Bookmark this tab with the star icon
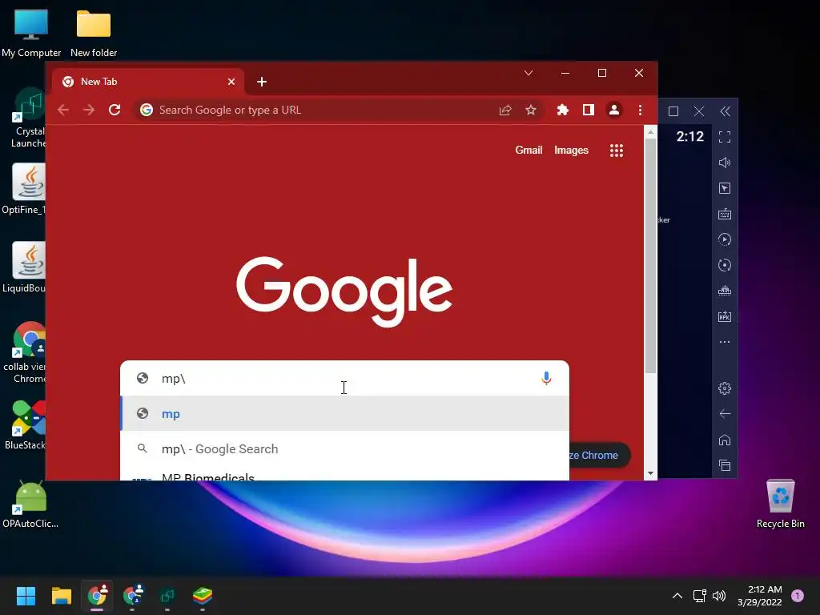The height and width of the screenshot is (615, 820). click(531, 110)
